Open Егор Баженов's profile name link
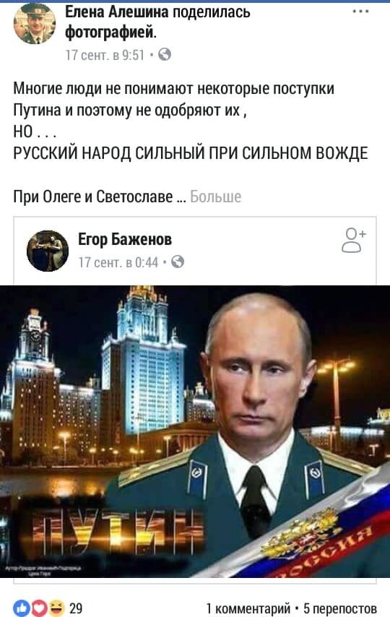The image size is (390, 617). (x=125, y=239)
